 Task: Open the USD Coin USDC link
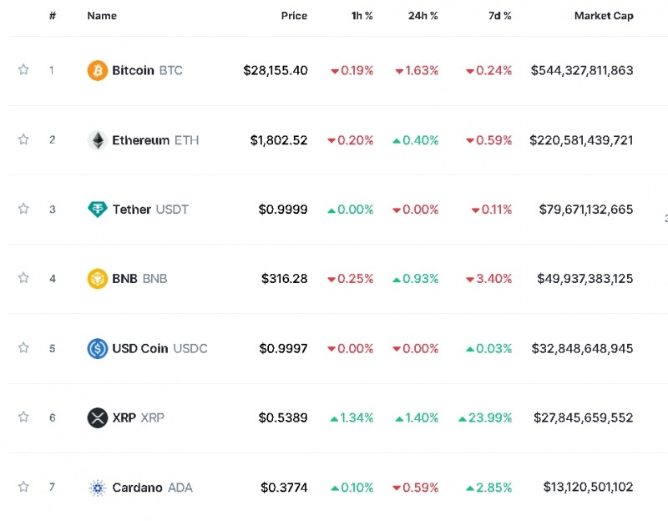(159, 348)
